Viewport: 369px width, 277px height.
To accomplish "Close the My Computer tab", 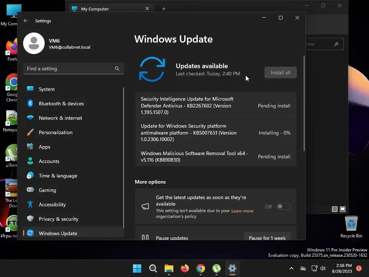I will [147, 9].
